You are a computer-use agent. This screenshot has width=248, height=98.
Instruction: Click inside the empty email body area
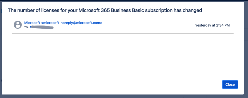coord(122,57)
